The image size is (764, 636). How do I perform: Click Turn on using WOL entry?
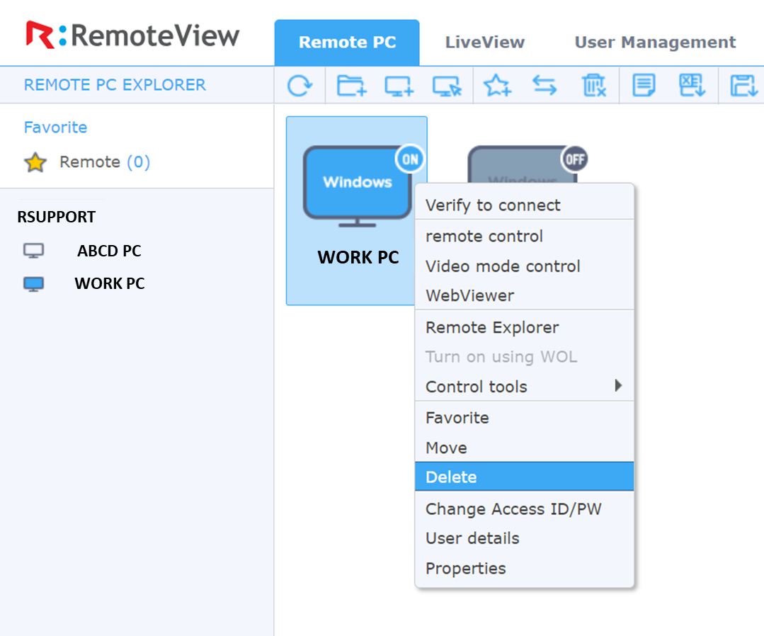point(524,357)
